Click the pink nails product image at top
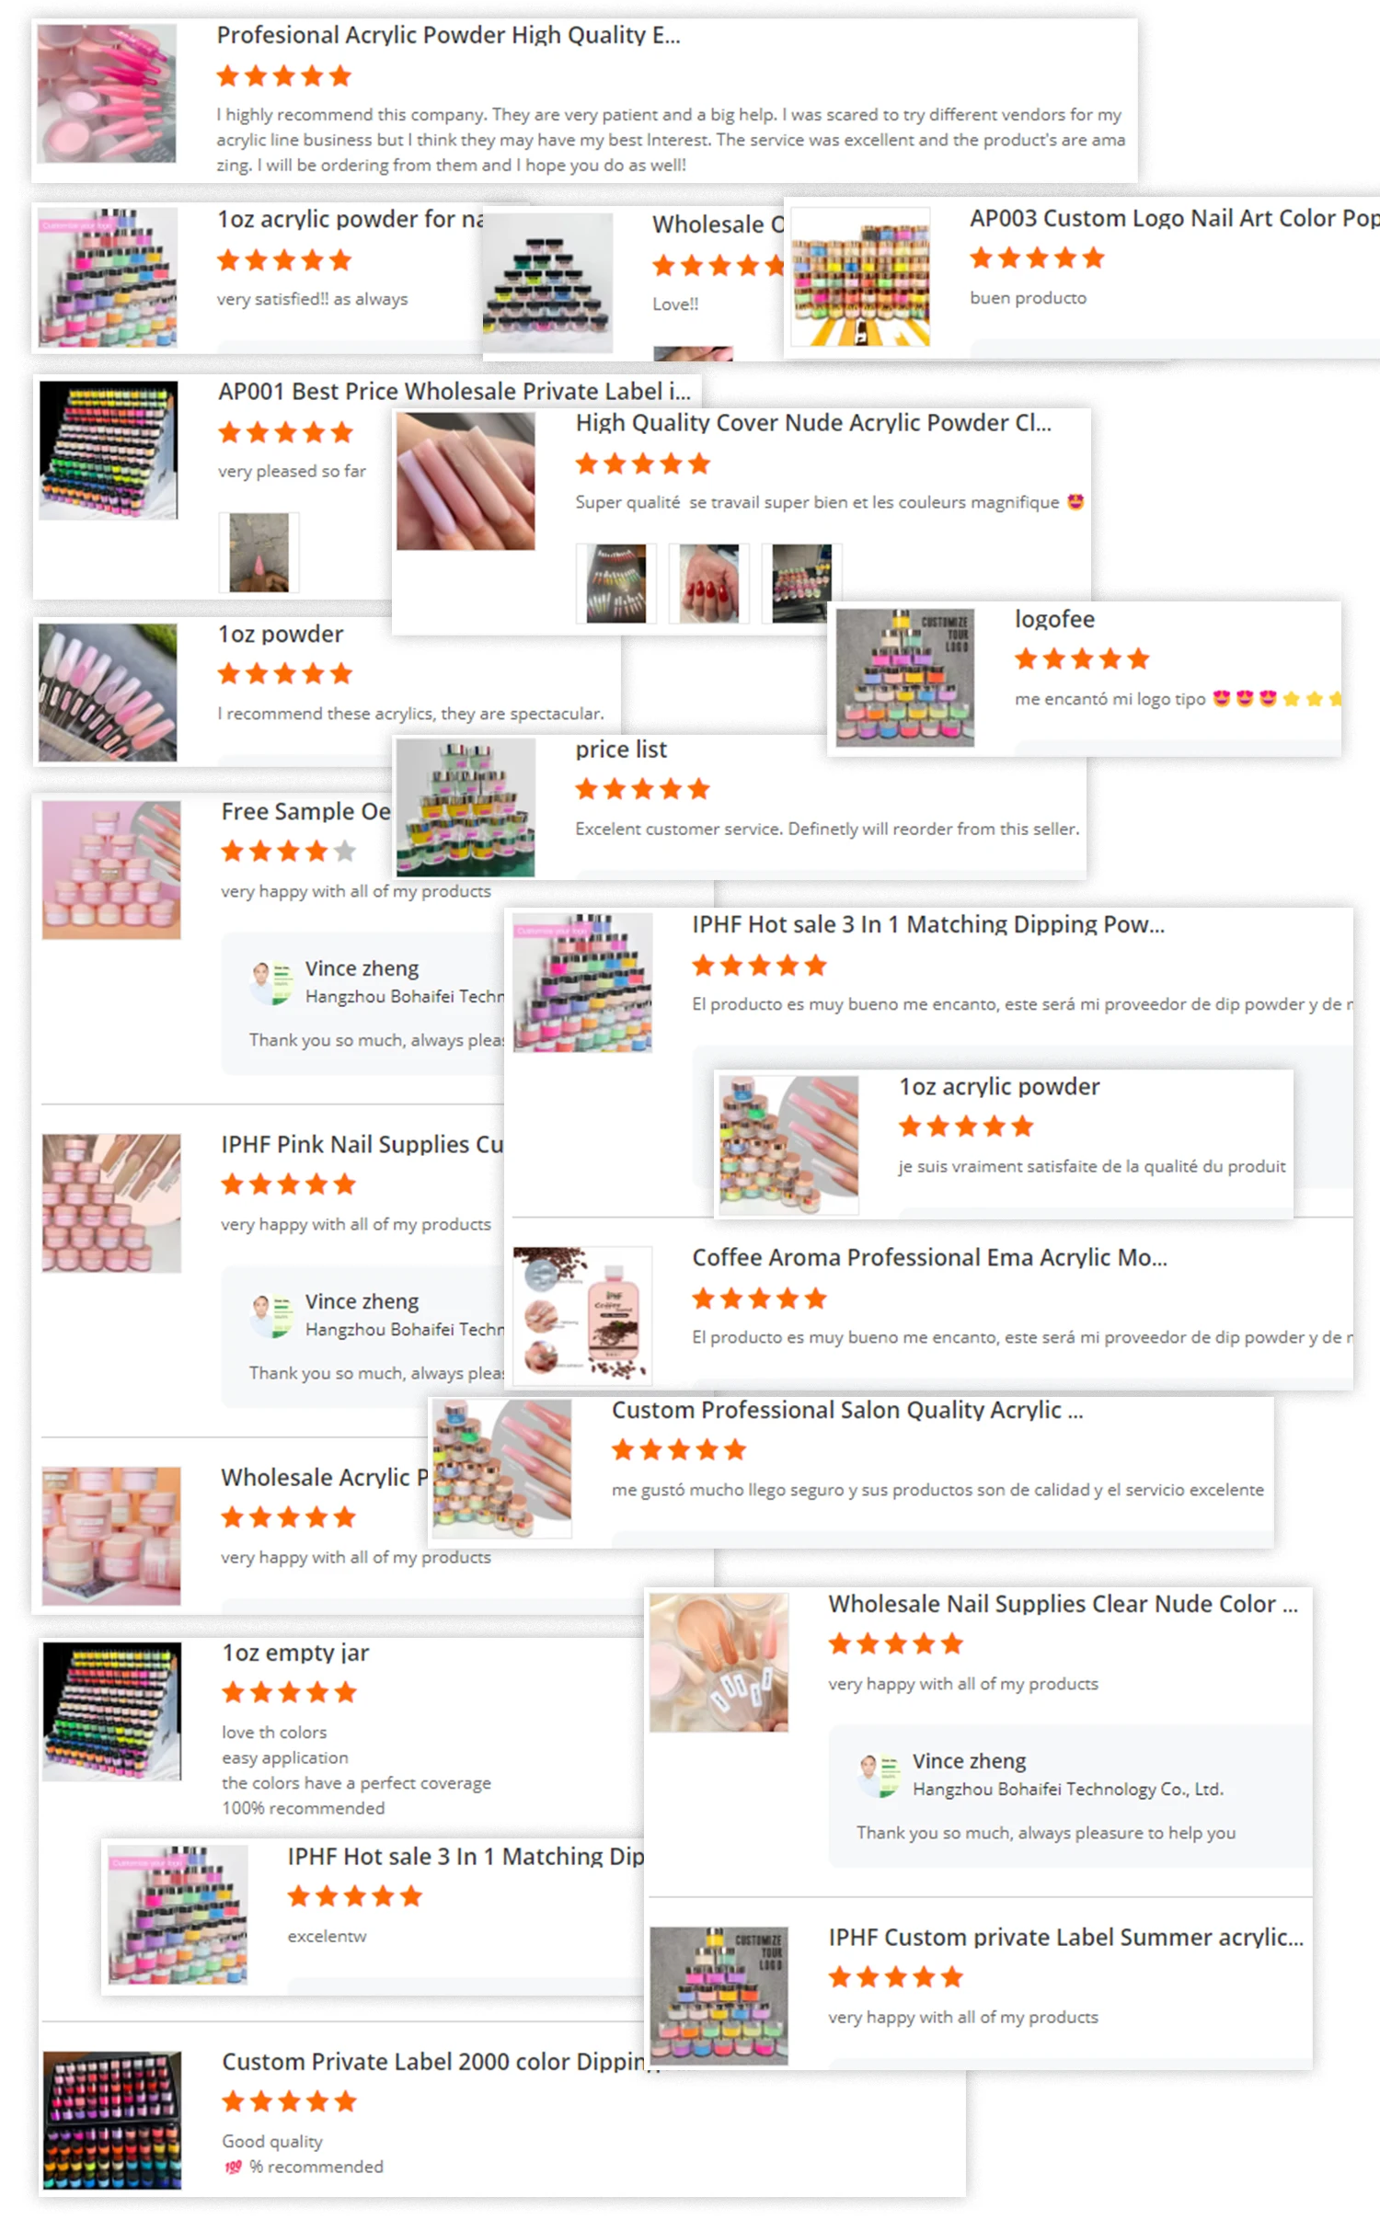Screen dimensions: 1380x2220 (107, 94)
